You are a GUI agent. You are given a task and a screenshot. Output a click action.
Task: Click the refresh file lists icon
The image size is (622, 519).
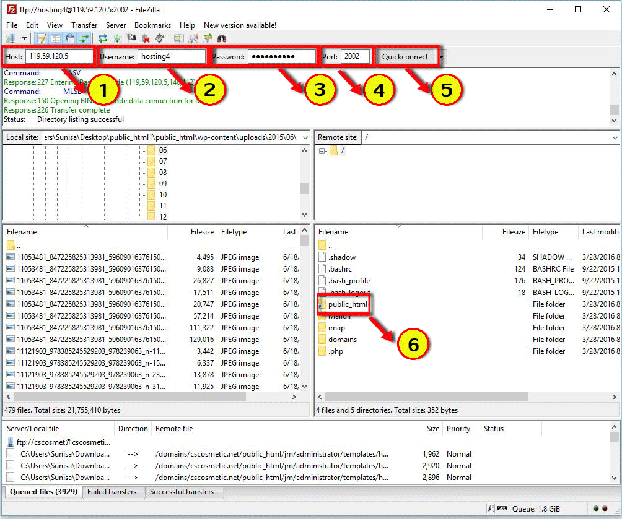click(x=103, y=39)
